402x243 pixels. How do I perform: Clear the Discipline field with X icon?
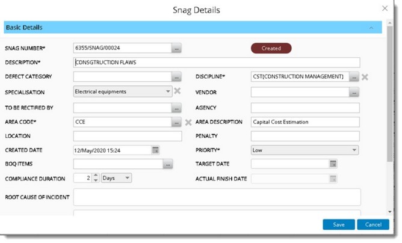tap(365, 77)
